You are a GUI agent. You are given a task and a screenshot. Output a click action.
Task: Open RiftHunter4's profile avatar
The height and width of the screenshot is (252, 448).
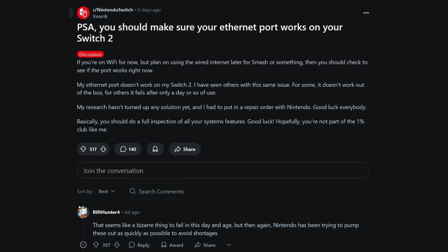[x=83, y=212]
